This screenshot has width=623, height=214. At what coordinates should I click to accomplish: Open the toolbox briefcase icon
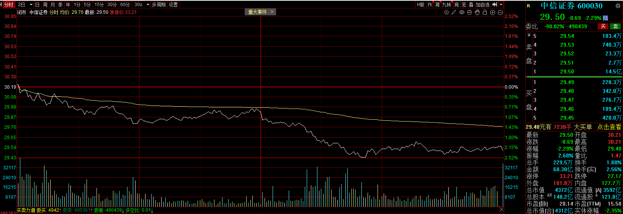tap(469, 12)
